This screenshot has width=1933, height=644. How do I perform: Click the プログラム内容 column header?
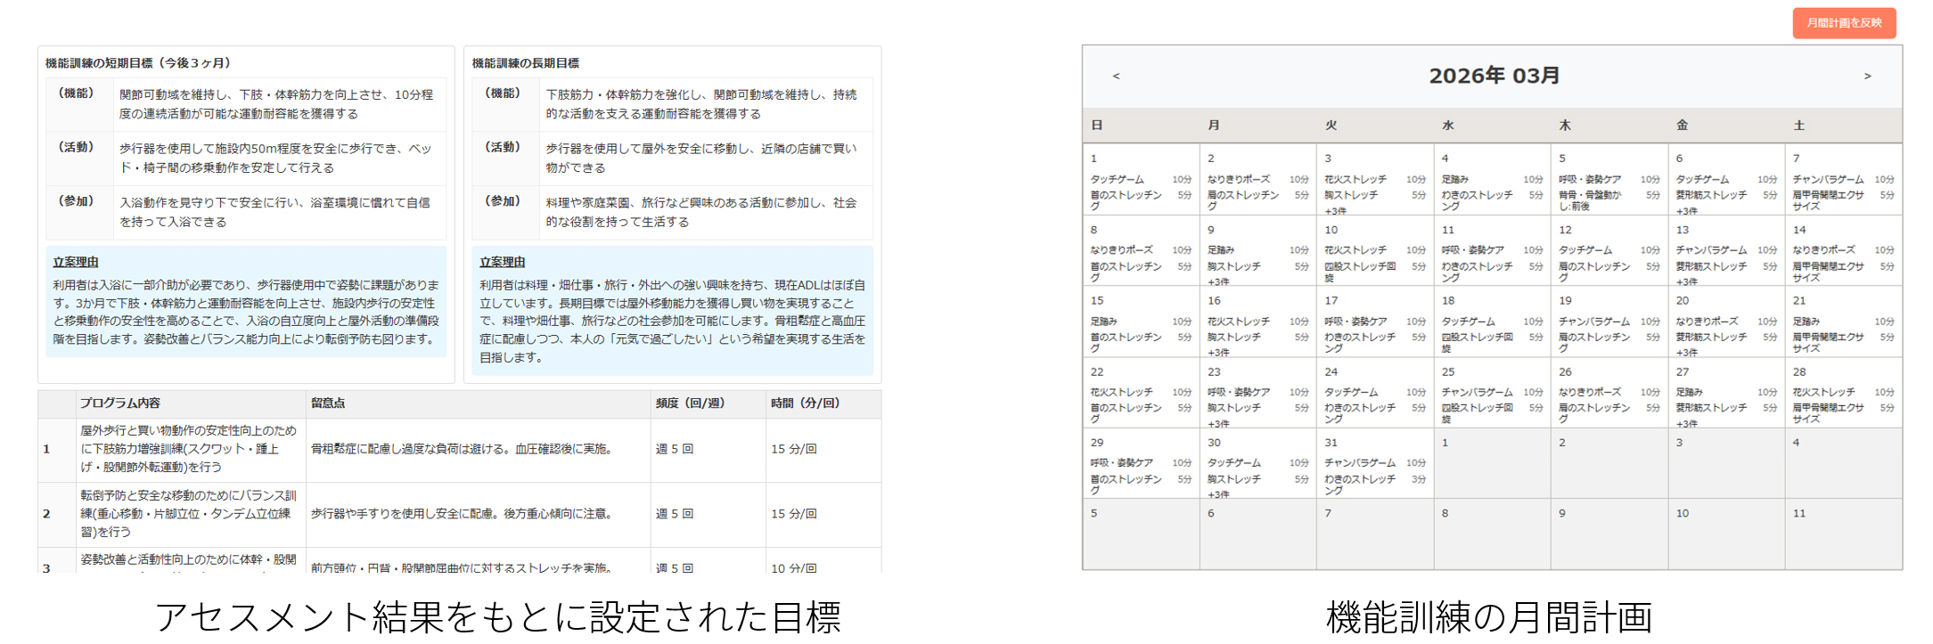120,404
